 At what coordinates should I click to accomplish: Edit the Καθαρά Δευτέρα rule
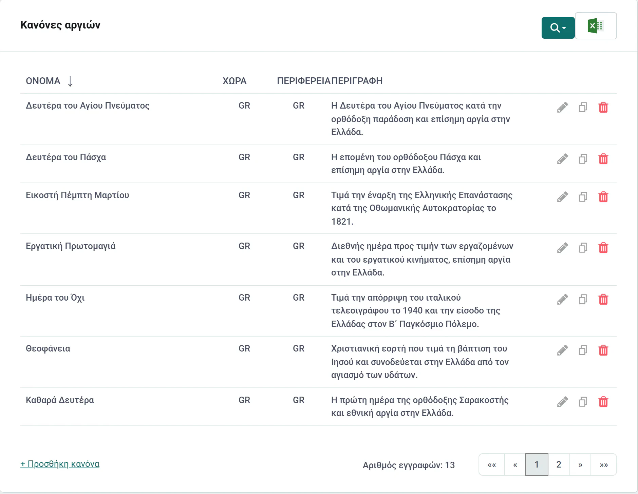click(x=562, y=402)
